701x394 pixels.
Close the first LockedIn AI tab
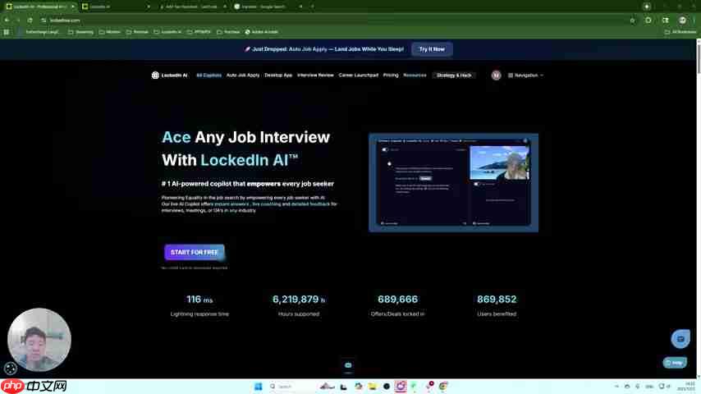pyautogui.click(x=72, y=7)
